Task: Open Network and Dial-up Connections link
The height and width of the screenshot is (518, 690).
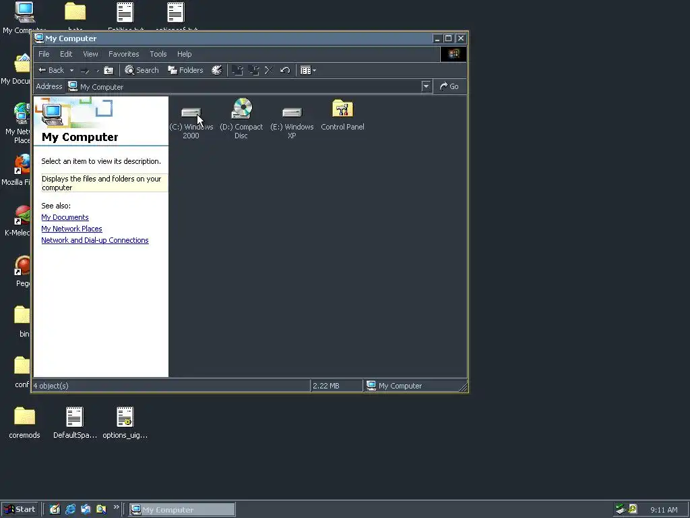Action: coord(95,240)
